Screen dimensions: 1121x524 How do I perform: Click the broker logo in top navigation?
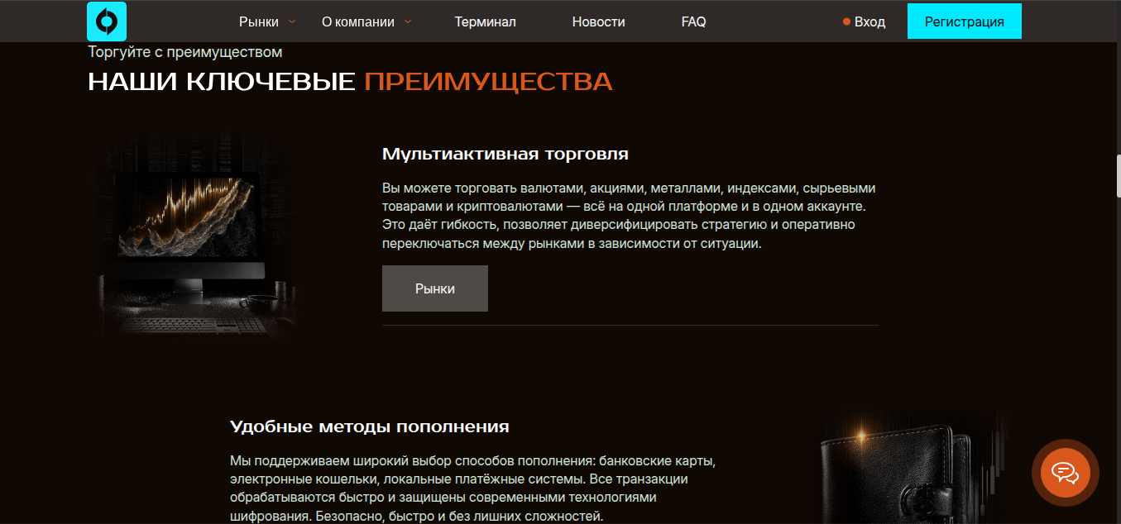tap(106, 21)
